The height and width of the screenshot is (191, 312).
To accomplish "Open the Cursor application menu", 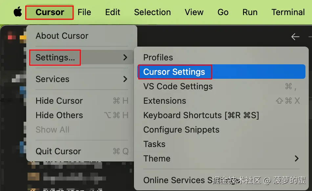I will click(50, 12).
